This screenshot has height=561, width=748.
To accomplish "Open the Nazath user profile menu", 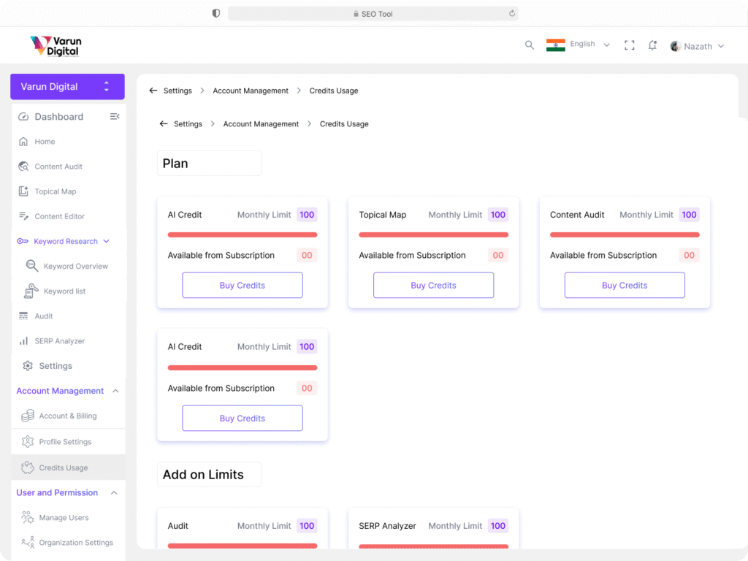I will pos(697,46).
